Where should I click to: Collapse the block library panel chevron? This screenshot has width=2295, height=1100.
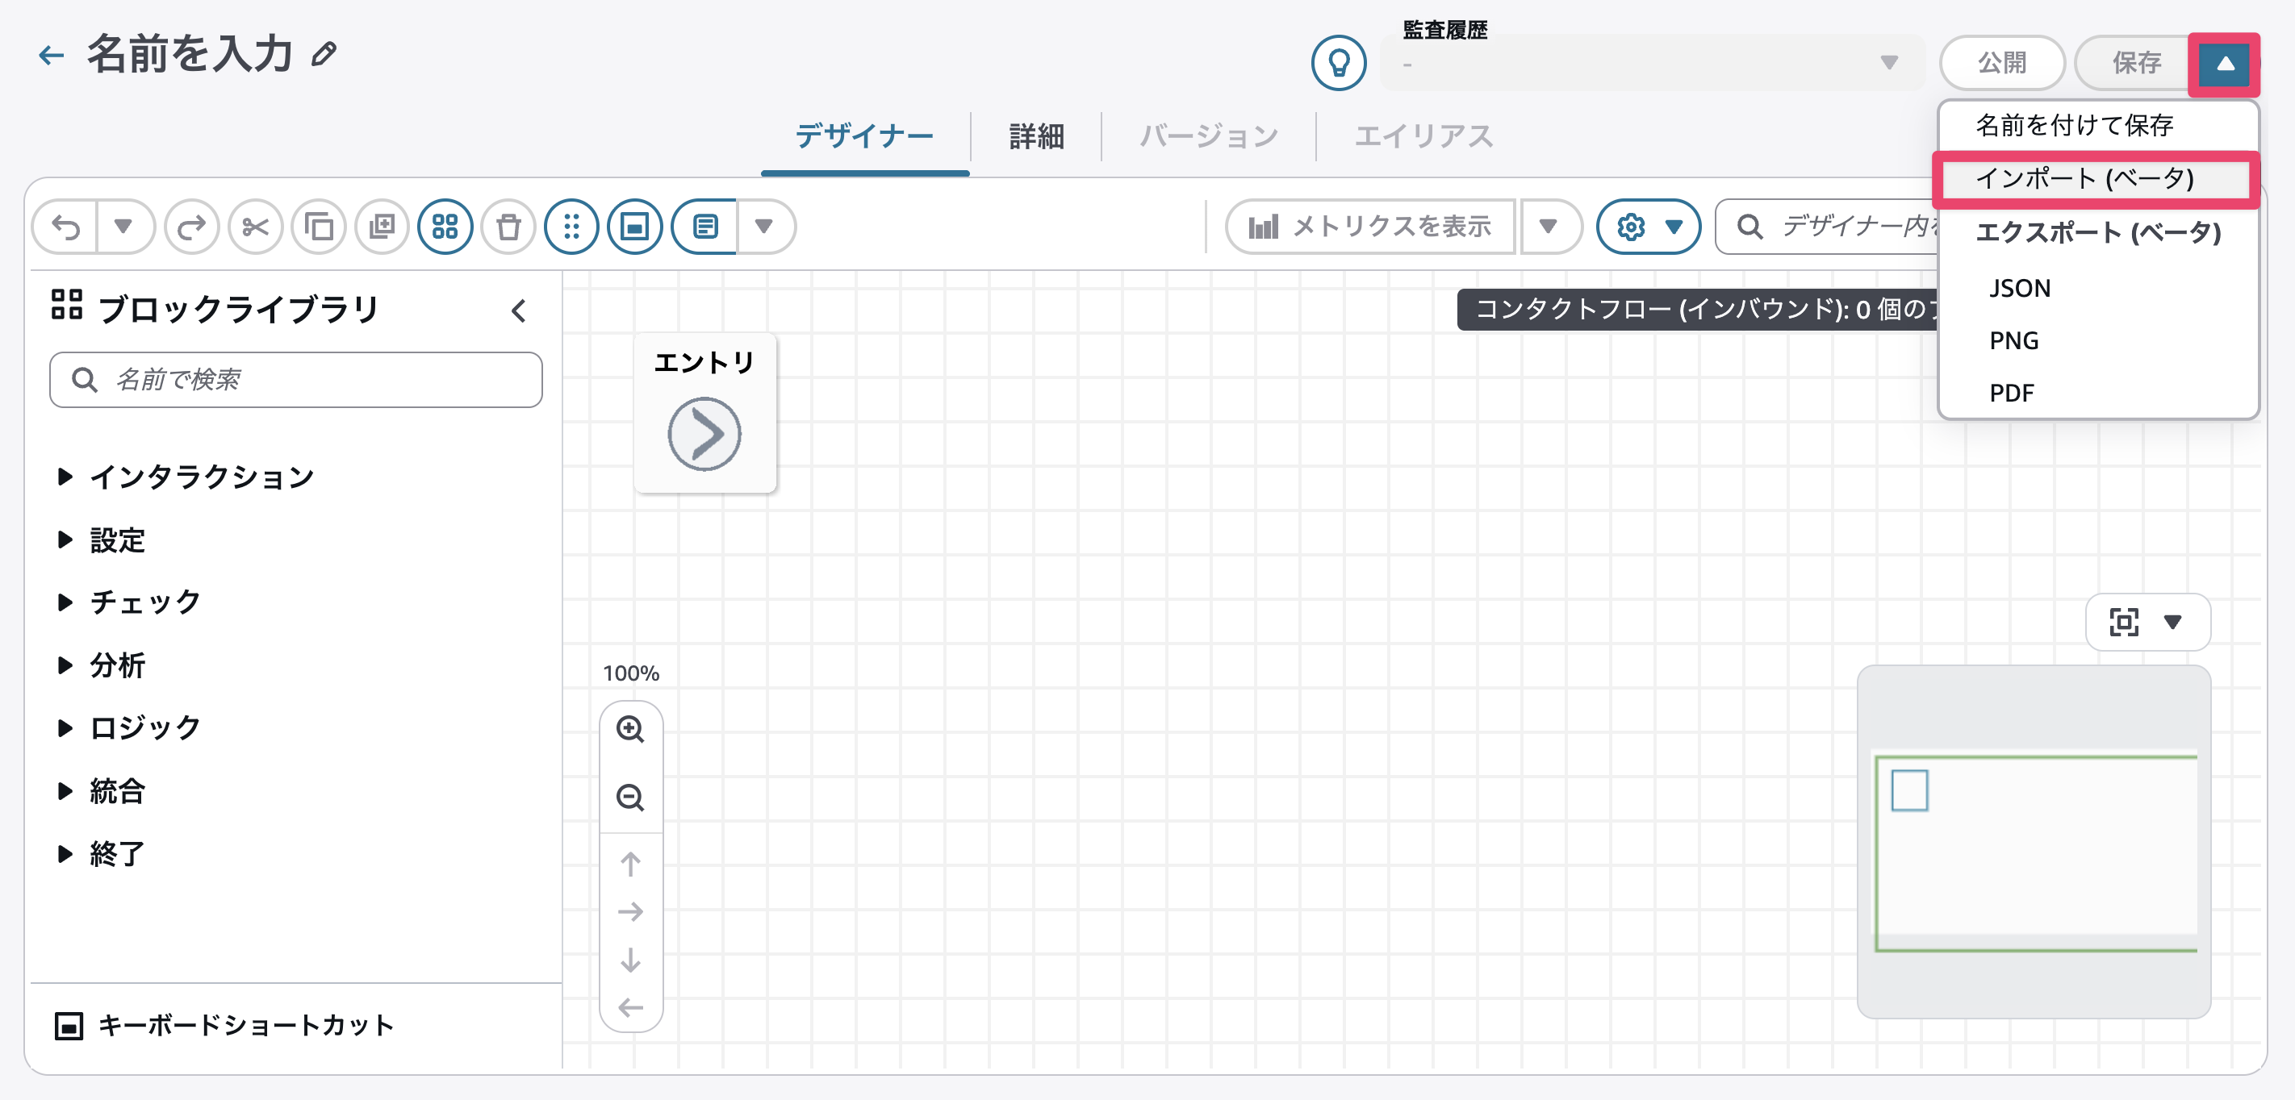pos(520,310)
